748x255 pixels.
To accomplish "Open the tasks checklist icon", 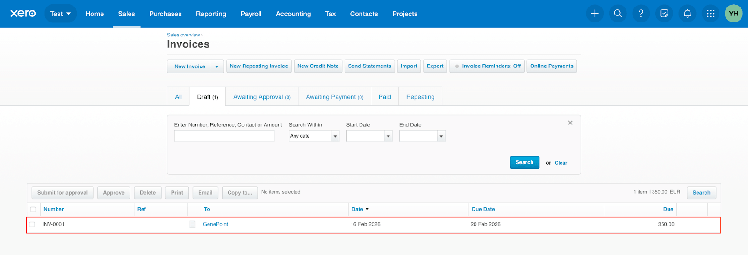I will tap(664, 14).
